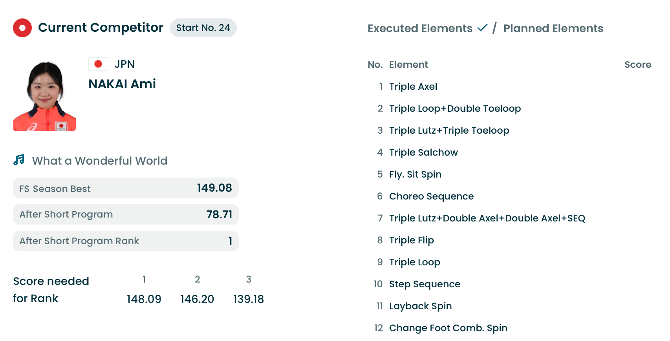Click the 146.20 score needed for rank 2
The height and width of the screenshot is (341, 670).
[197, 299]
